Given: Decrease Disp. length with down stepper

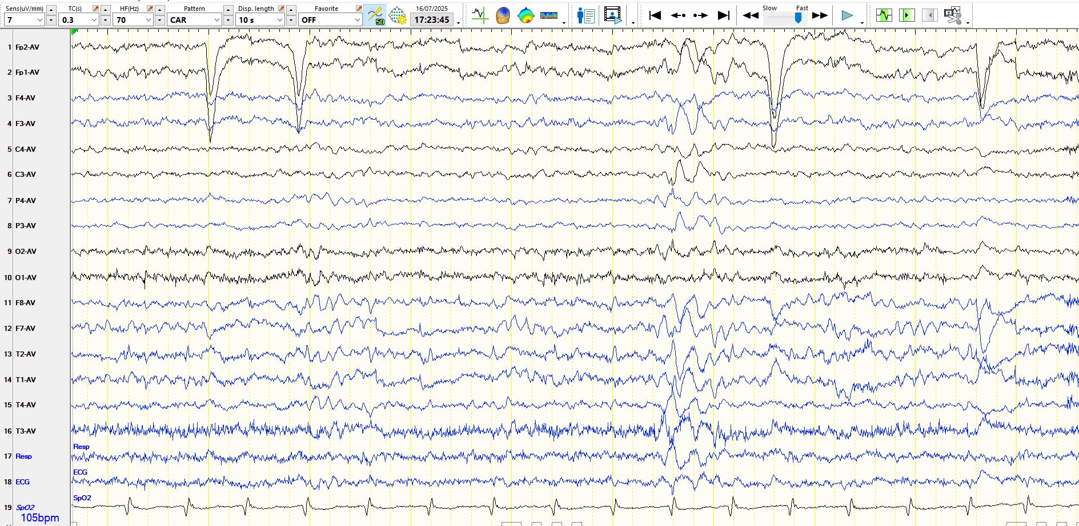Looking at the screenshot, I should pos(291,20).
